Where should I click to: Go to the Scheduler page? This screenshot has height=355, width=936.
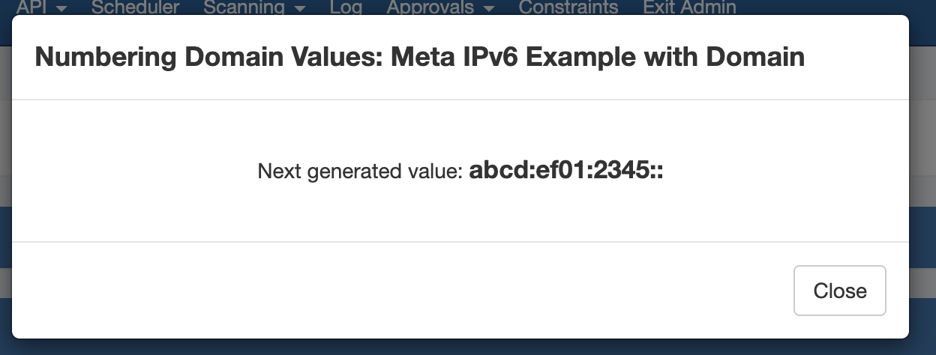[x=135, y=7]
